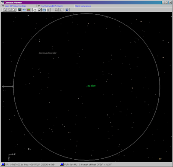This screenshot has height=167, width=173.
Task: Click the Blake Nancarrow observer link
Action: tap(83, 6)
